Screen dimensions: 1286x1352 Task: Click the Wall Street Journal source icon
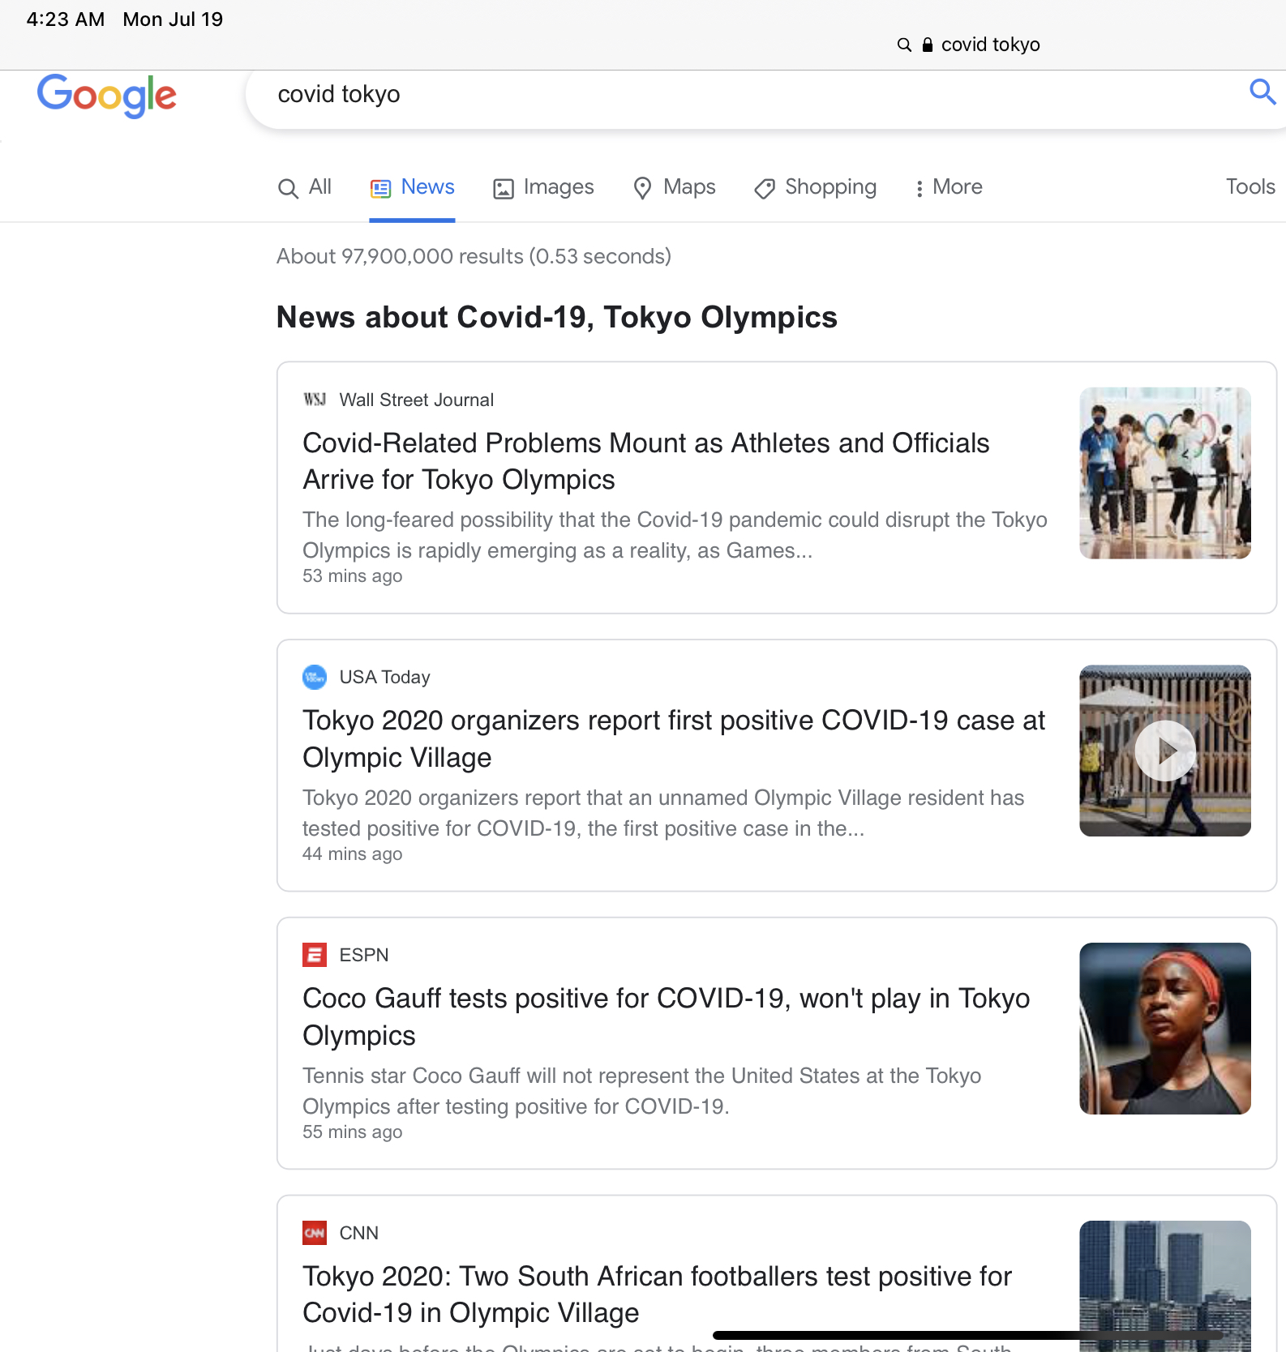tap(315, 400)
